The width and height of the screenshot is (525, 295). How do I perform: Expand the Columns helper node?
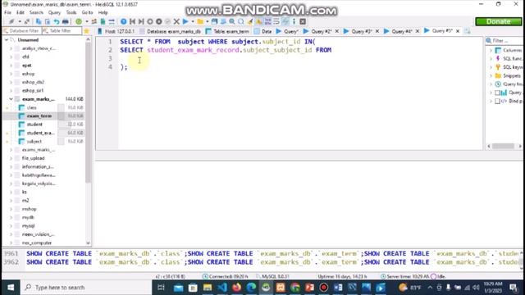pos(491,50)
